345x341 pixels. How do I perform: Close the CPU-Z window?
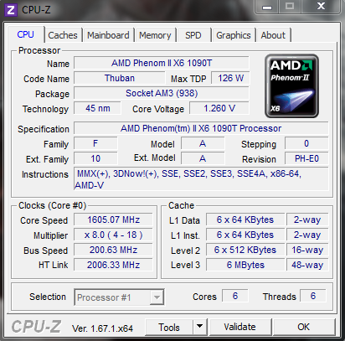(321, 6)
